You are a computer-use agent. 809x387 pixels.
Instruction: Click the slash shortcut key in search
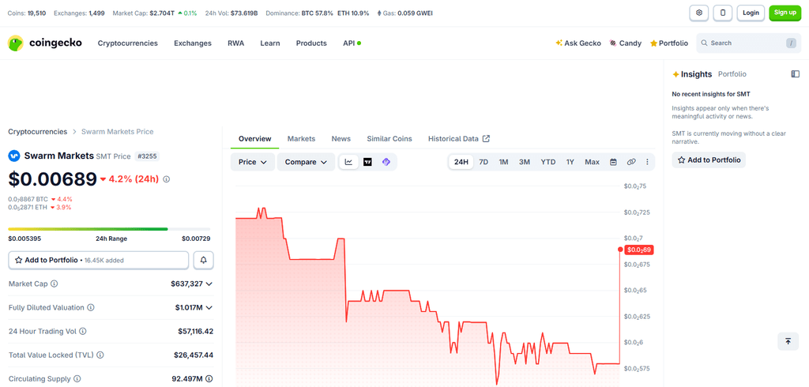pyautogui.click(x=792, y=43)
